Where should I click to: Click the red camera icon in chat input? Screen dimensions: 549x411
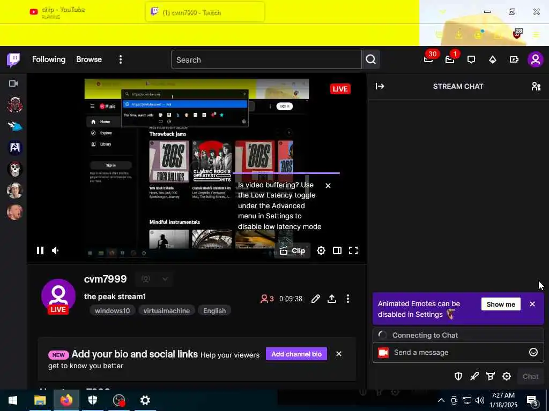(383, 353)
